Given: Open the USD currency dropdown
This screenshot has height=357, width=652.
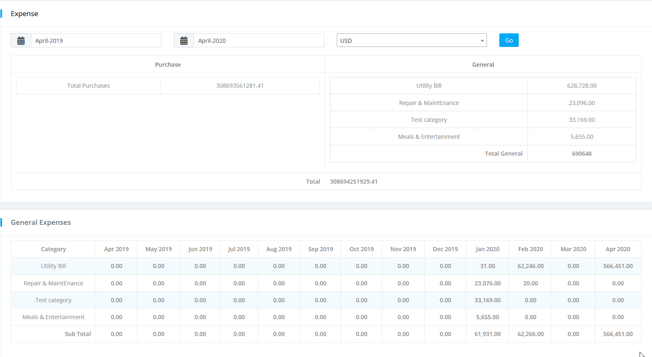Looking at the screenshot, I should click(411, 40).
